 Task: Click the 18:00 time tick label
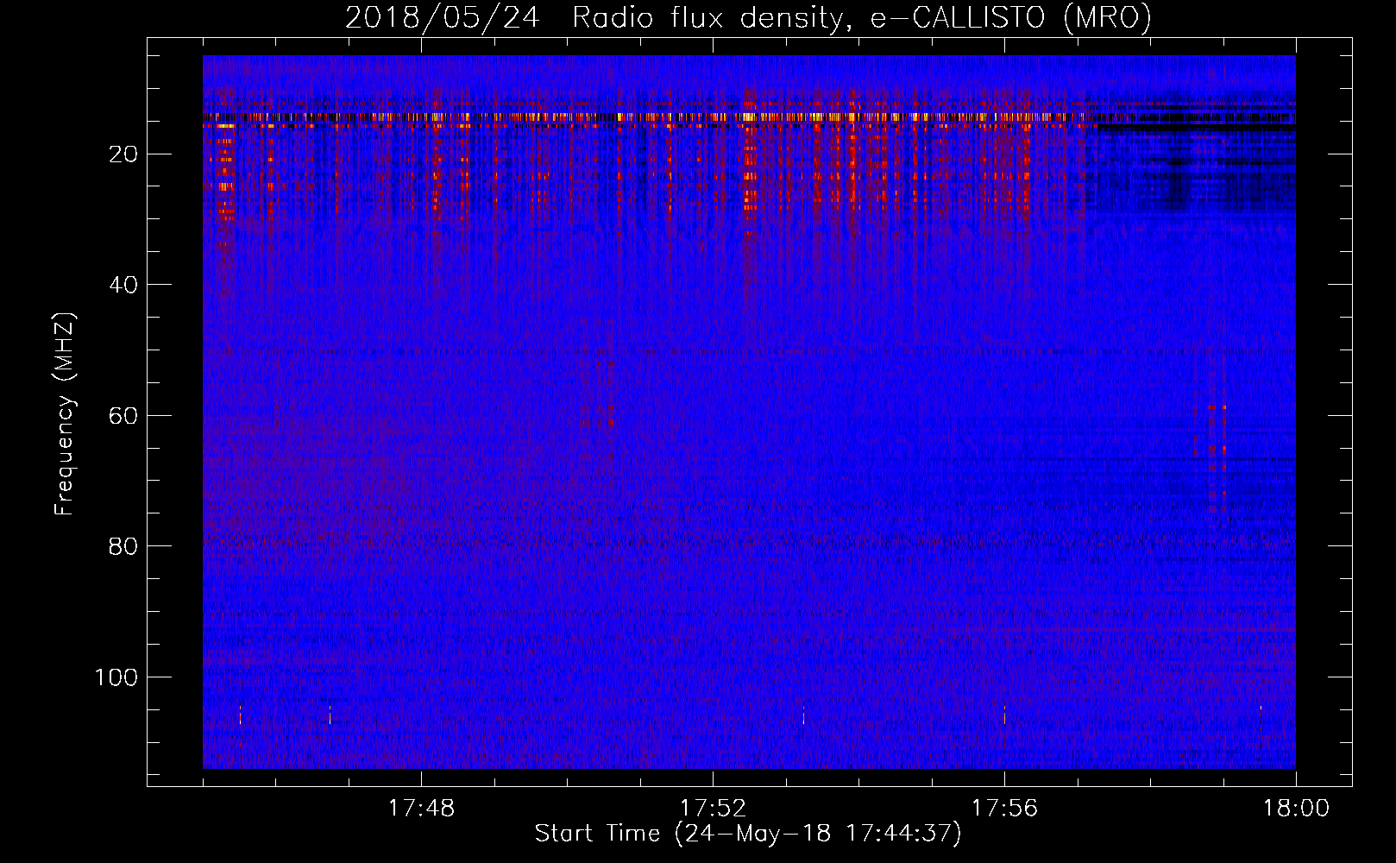pyautogui.click(x=1296, y=809)
